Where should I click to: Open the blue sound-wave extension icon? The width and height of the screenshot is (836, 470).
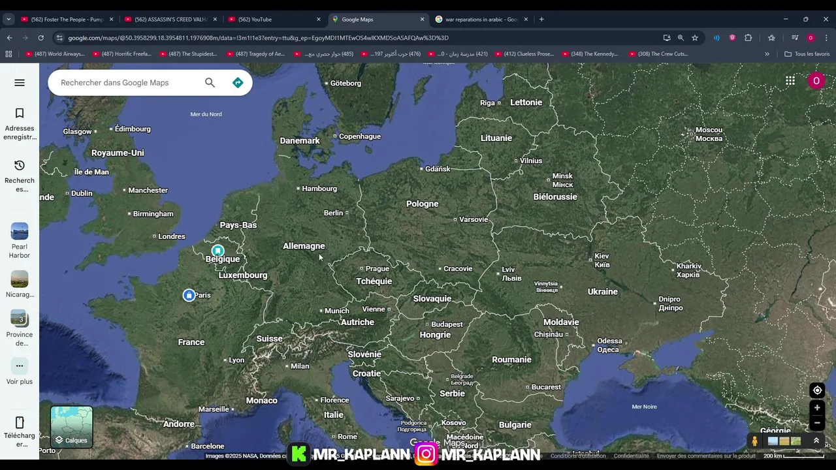[716, 38]
